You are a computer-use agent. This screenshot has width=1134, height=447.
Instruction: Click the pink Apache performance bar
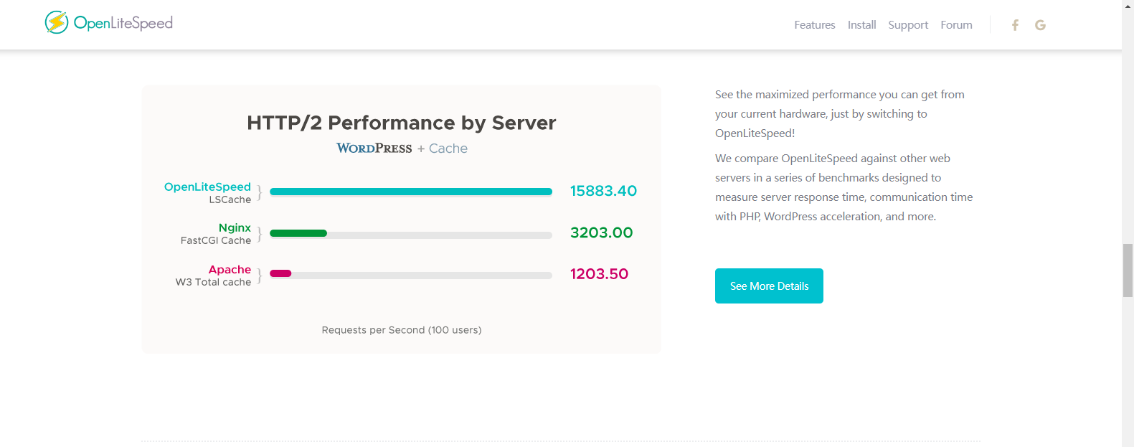280,273
